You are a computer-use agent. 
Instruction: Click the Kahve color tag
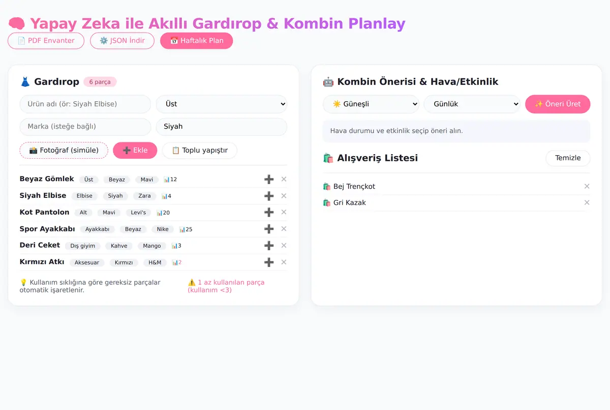tap(119, 246)
